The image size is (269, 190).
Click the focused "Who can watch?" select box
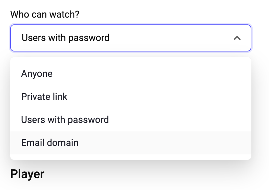coord(130,38)
